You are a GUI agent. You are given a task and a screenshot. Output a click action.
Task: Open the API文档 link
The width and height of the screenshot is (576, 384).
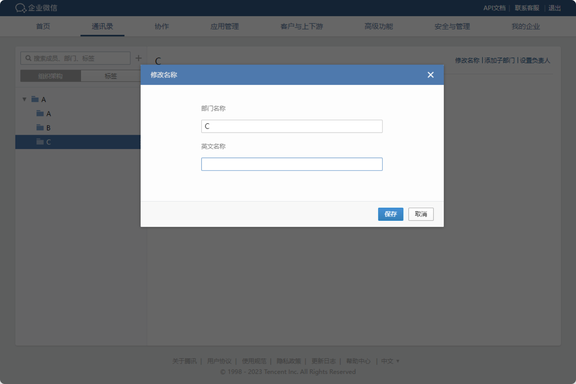pos(494,8)
